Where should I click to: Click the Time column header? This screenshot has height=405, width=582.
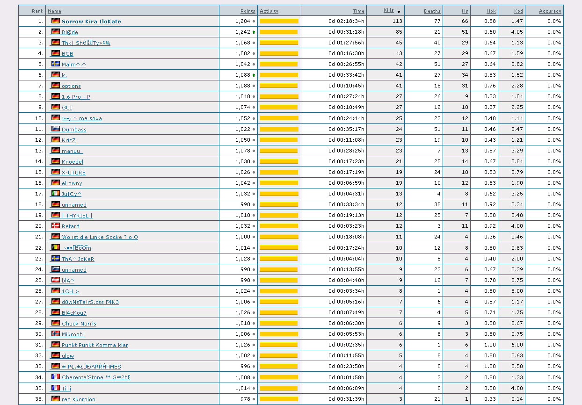358,11
